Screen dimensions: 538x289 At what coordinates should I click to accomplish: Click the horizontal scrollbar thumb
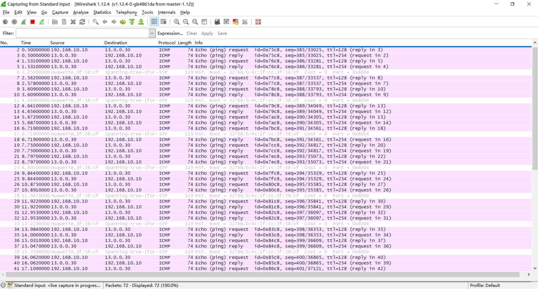pyautogui.click(x=263, y=274)
